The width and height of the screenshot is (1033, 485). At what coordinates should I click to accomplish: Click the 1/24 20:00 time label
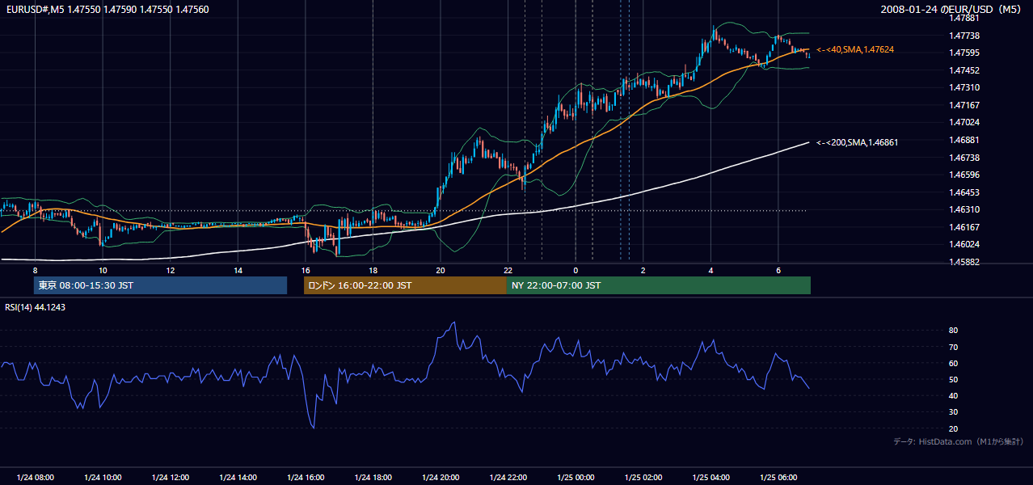point(441,478)
